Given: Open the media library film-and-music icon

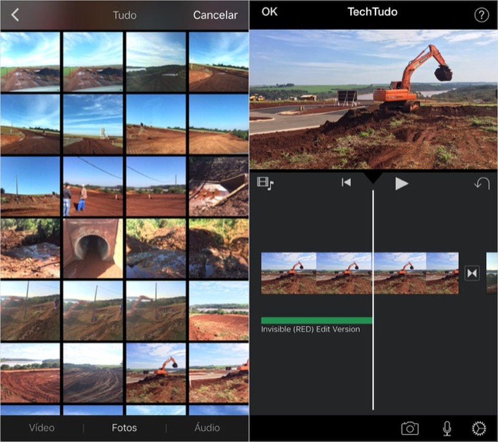Looking at the screenshot, I should (265, 183).
